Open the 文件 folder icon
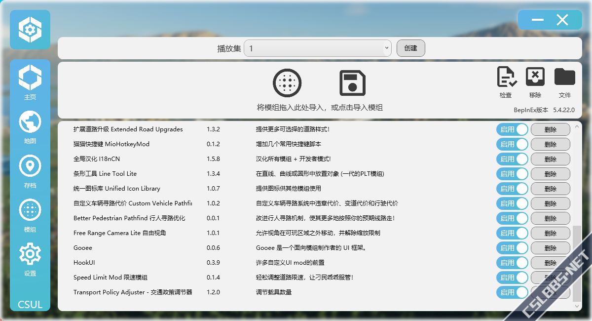The width and height of the screenshot is (592, 321). [565, 82]
